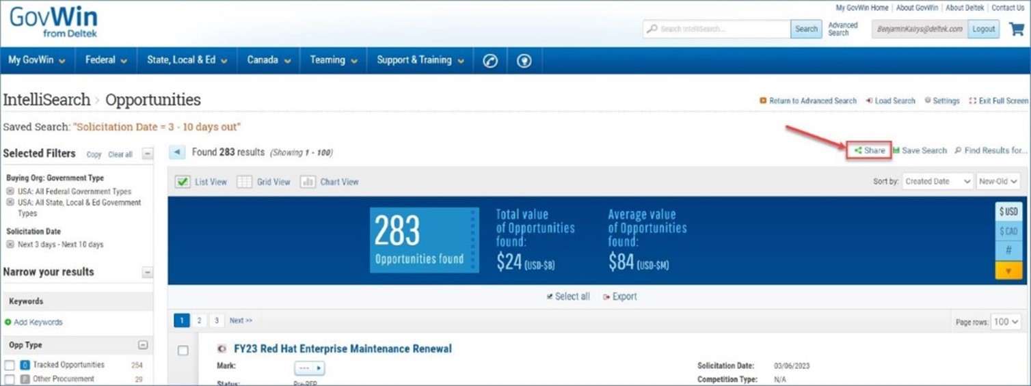Open the Page rows 100 dropdown
The width and height of the screenshot is (1031, 386).
(1006, 322)
